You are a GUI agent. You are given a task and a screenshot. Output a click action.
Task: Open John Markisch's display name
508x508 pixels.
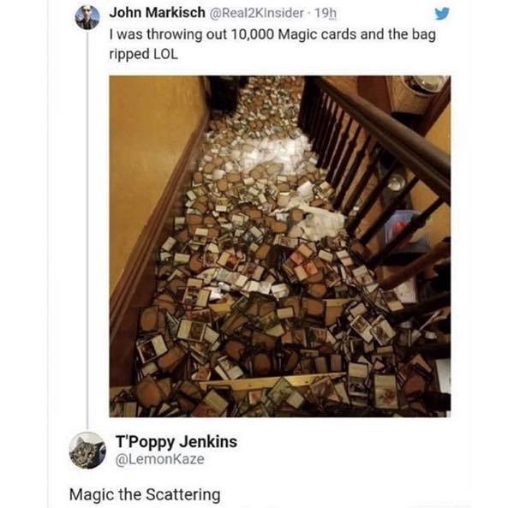[x=157, y=13]
